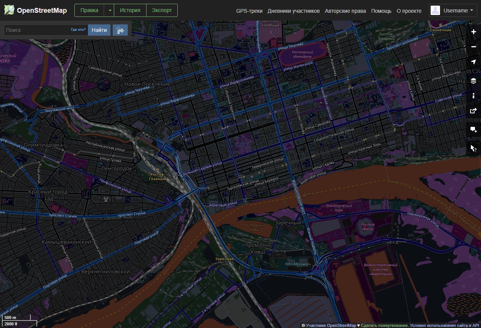Click the Верхнегниловской district label
The height and width of the screenshot is (328, 481).
pos(105,271)
